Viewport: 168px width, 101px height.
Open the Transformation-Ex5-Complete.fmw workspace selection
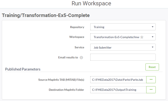pyautogui.click(x=123, y=37)
